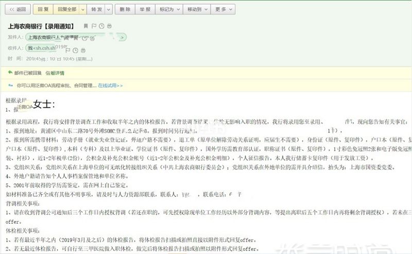The width and height of the screenshot is (412, 254).
Task: Open the dropdown arrow beside 回复全部
Action: pos(83,9)
